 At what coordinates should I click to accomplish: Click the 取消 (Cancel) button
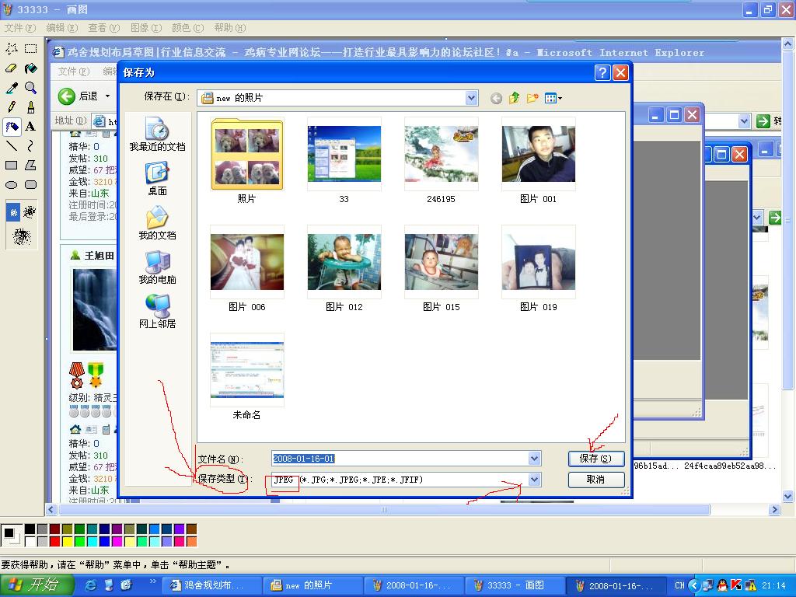[596, 479]
